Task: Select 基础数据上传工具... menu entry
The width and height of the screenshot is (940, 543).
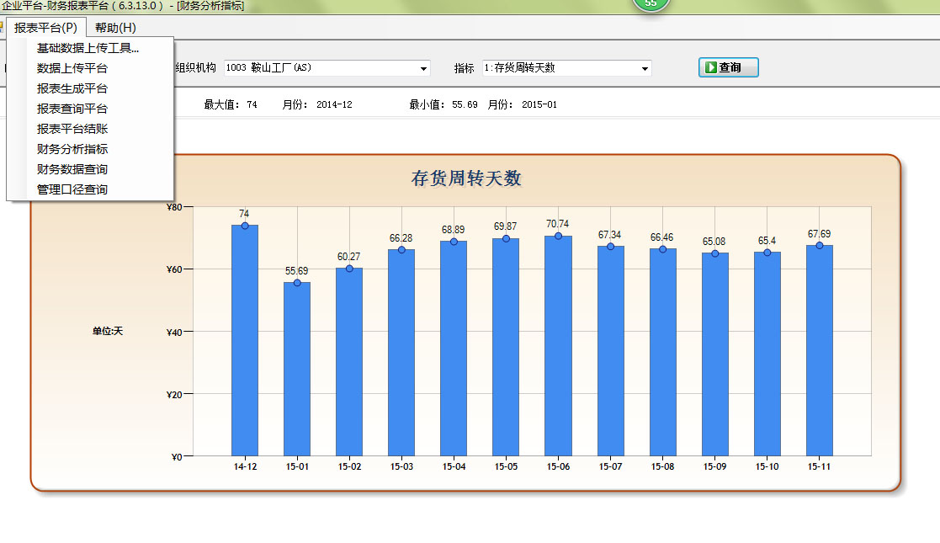Action: (90, 48)
